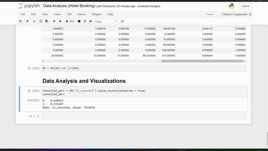Screen dimensions: 268x151
Task: Open the cell type Code dropdown
Action: [106, 21]
